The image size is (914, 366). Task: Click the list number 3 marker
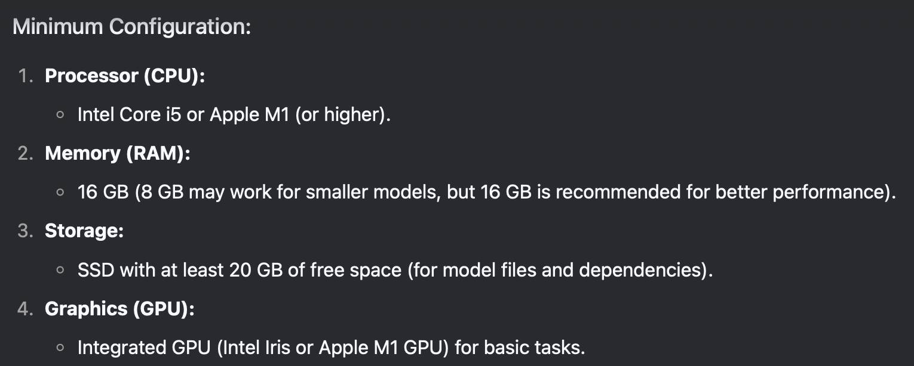pos(26,231)
